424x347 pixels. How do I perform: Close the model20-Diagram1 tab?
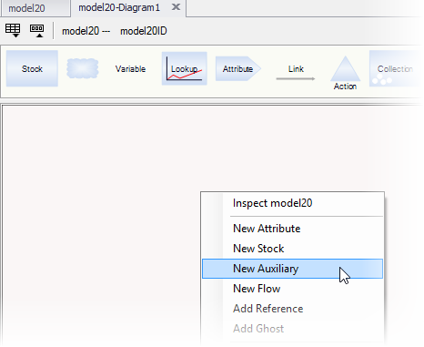tap(176, 7)
